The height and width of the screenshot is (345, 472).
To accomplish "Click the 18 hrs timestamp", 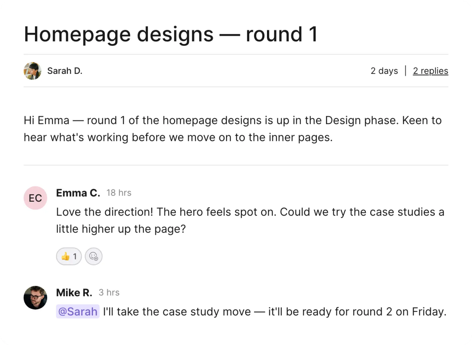I will 119,193.
